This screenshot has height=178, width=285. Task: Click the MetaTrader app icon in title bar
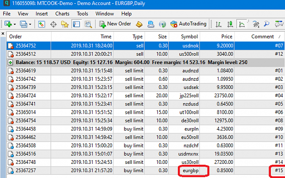point(6,3)
